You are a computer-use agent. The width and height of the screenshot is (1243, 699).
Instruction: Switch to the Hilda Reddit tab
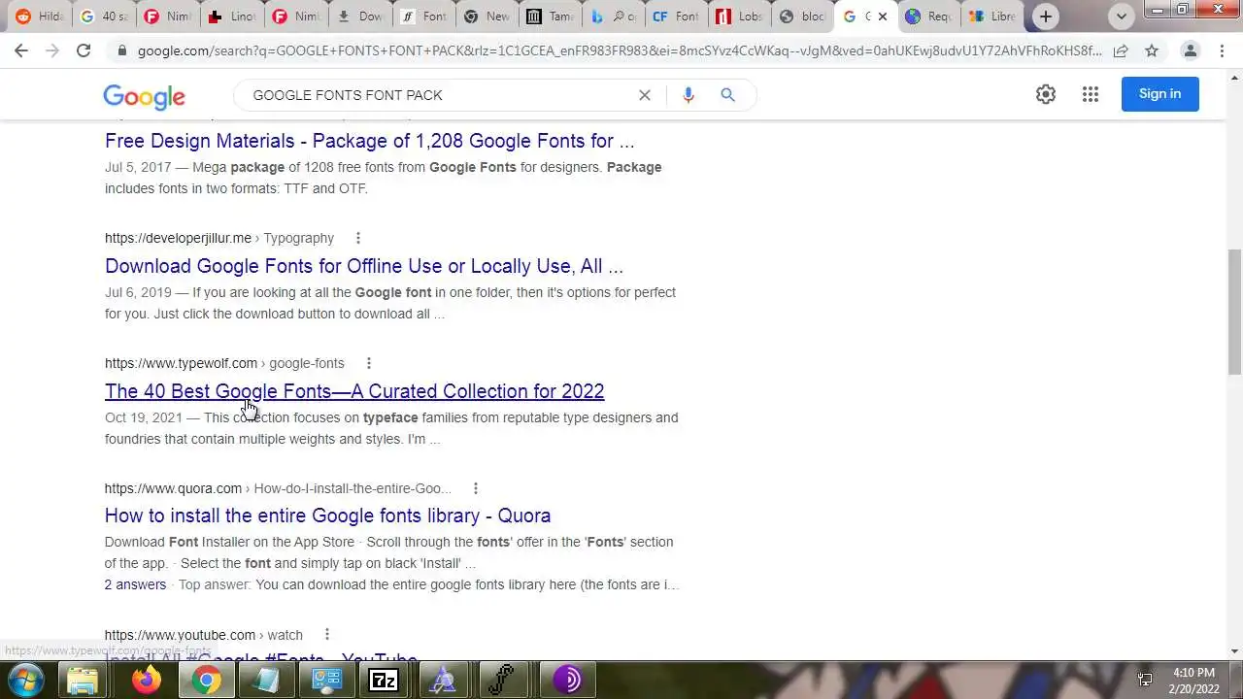click(39, 17)
